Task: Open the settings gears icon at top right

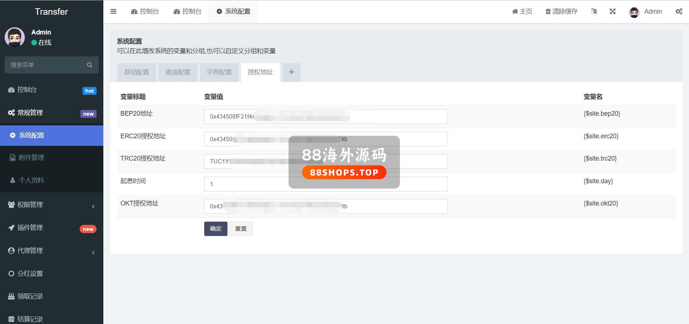Action: 679,11
